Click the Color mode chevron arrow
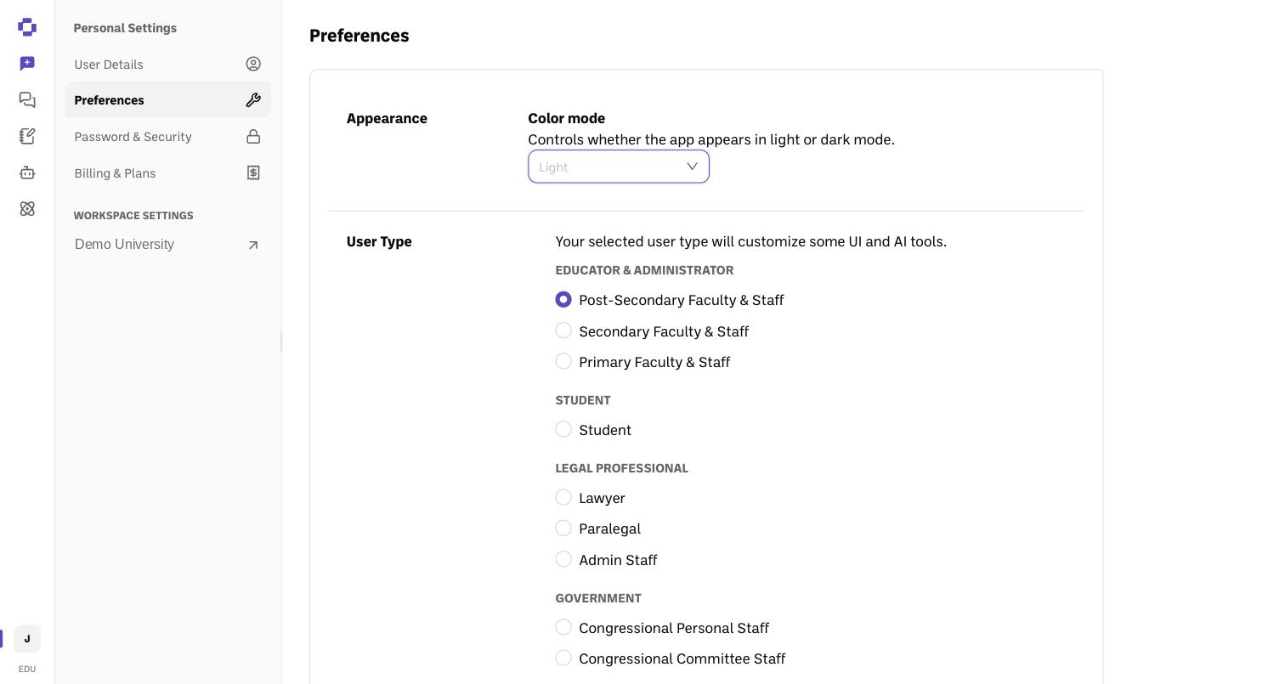 [693, 167]
